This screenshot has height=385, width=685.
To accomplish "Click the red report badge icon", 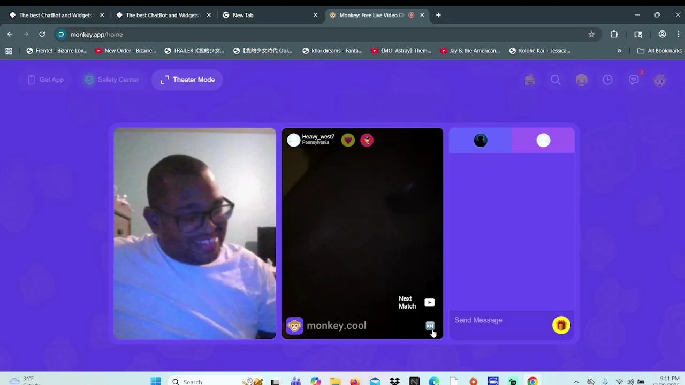I will coord(367,140).
